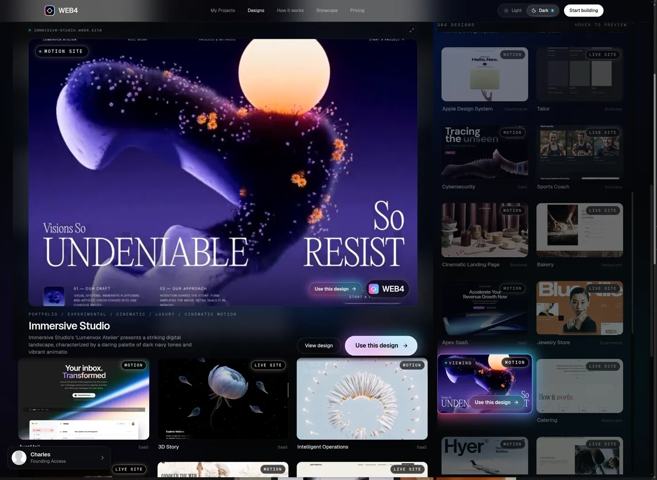Click WEB4 badge in preview image

point(388,289)
